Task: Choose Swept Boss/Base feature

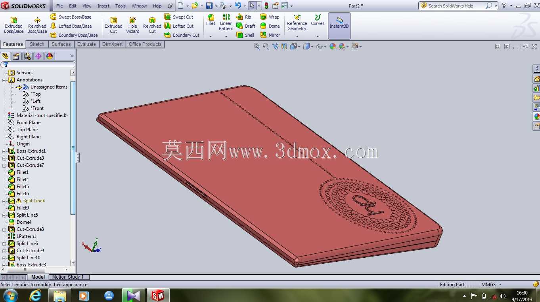Action: click(71, 17)
